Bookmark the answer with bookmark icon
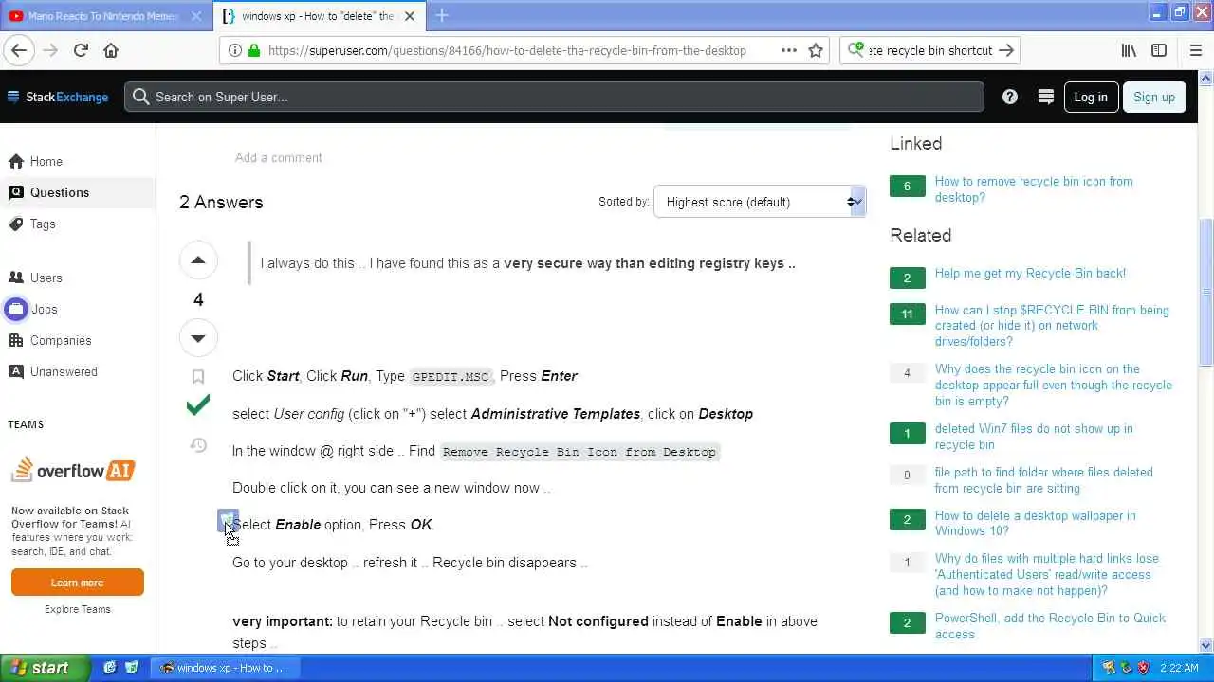 coord(198,377)
